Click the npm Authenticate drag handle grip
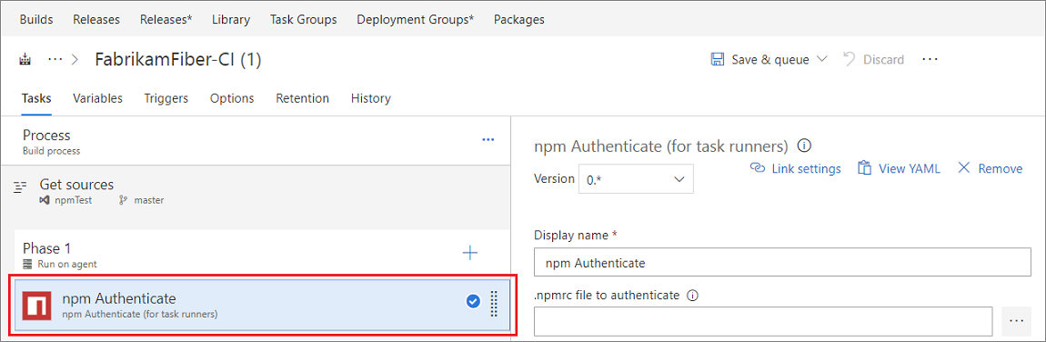This screenshot has width=1046, height=342. pos(494,304)
